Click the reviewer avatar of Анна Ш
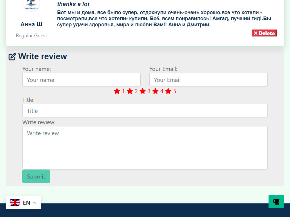 coord(31,4)
